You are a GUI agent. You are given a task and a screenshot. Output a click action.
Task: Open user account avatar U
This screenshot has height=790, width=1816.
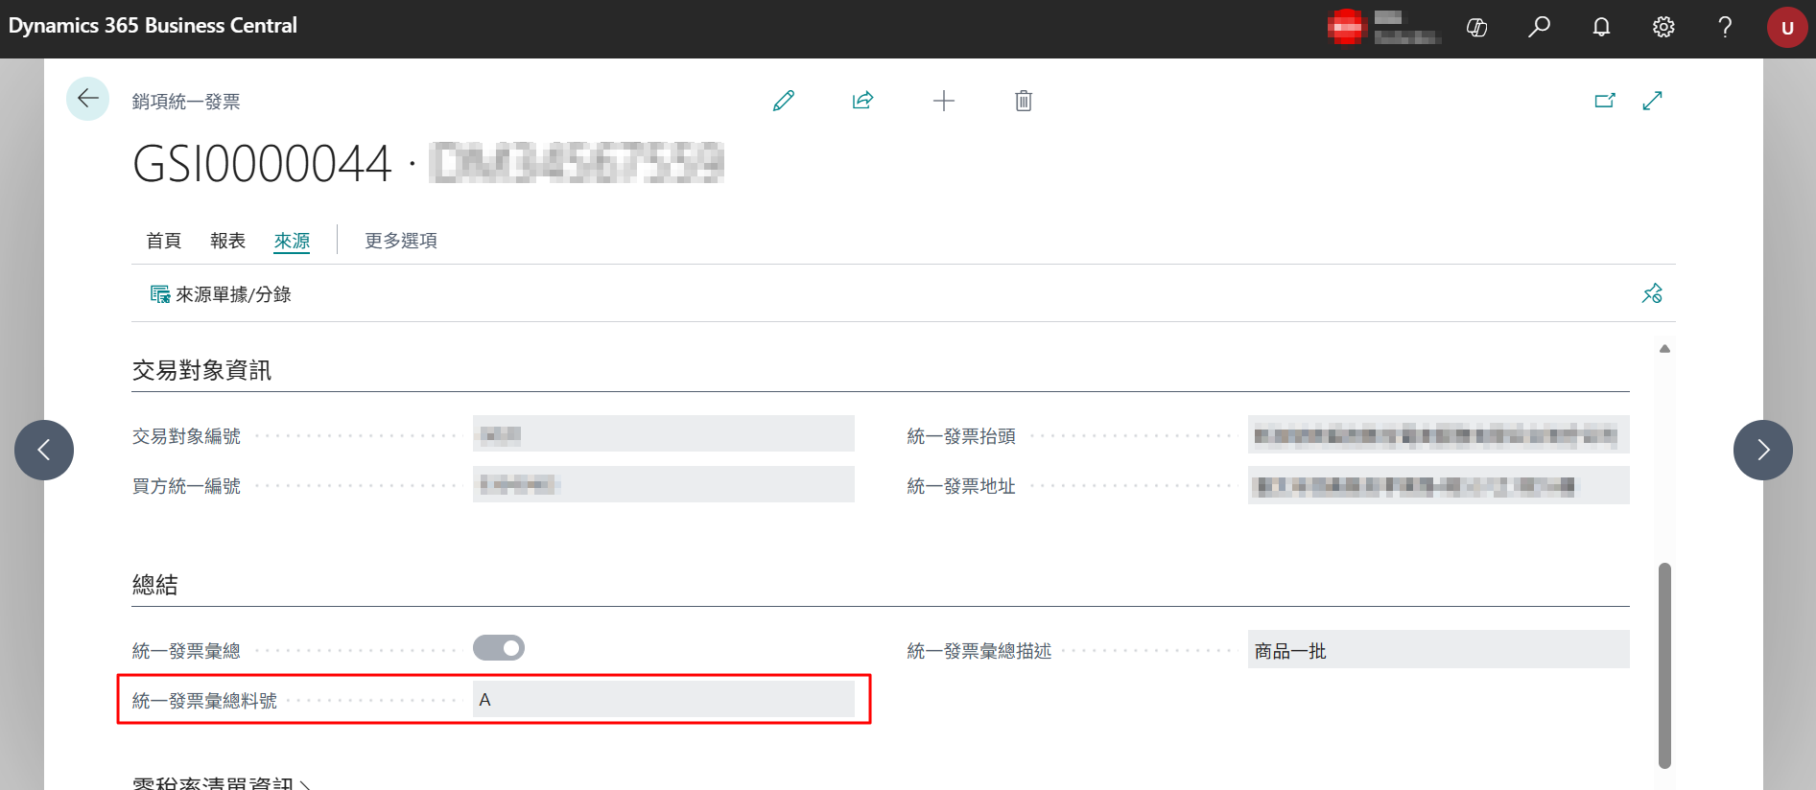pyautogui.click(x=1787, y=28)
